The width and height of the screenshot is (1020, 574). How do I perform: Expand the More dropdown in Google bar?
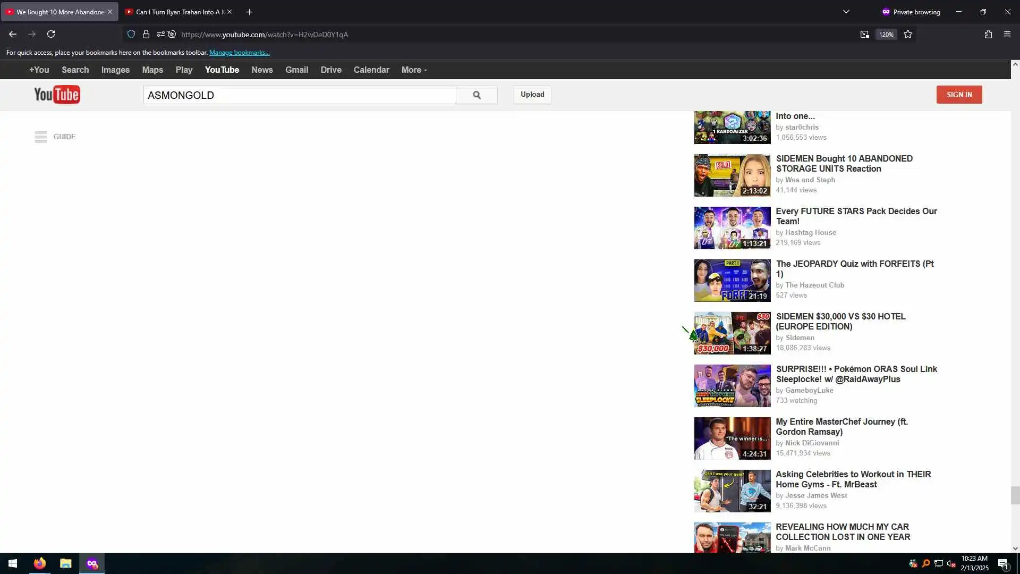(414, 70)
